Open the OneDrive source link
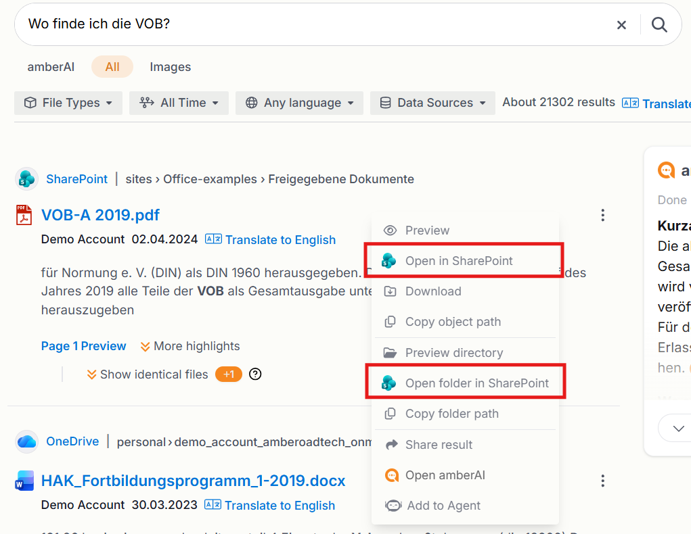691x534 pixels. point(72,441)
